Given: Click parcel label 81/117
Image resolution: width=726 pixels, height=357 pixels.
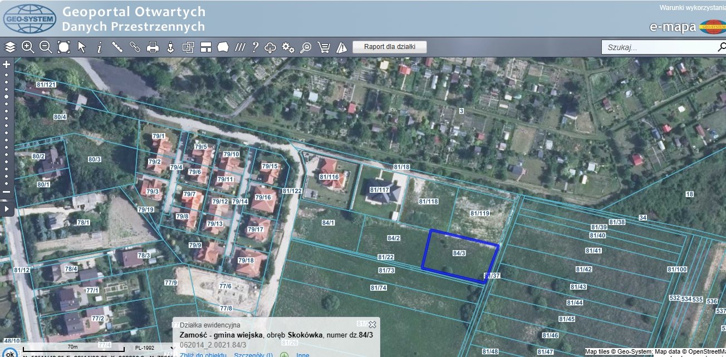Looking at the screenshot, I should 379,190.
